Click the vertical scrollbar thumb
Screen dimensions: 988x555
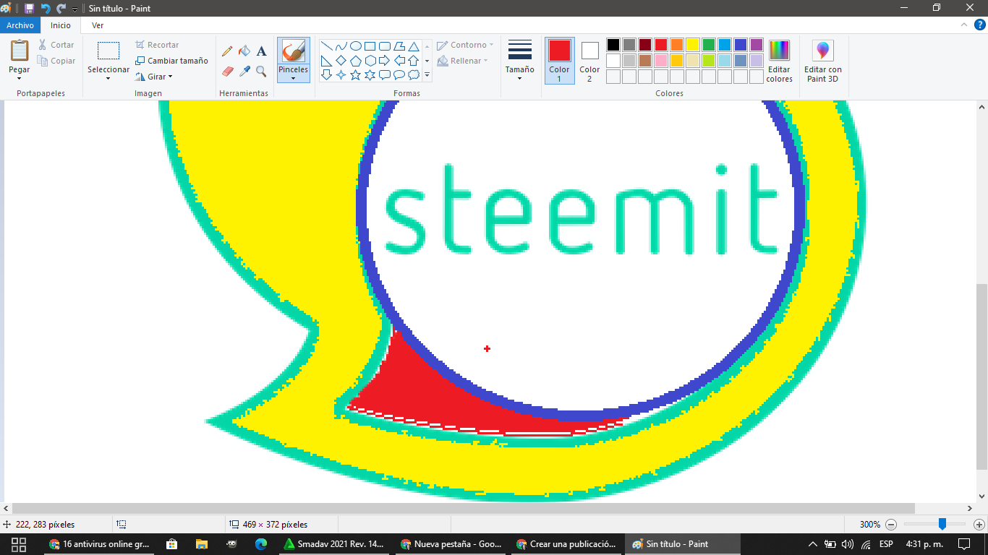pyautogui.click(x=981, y=375)
